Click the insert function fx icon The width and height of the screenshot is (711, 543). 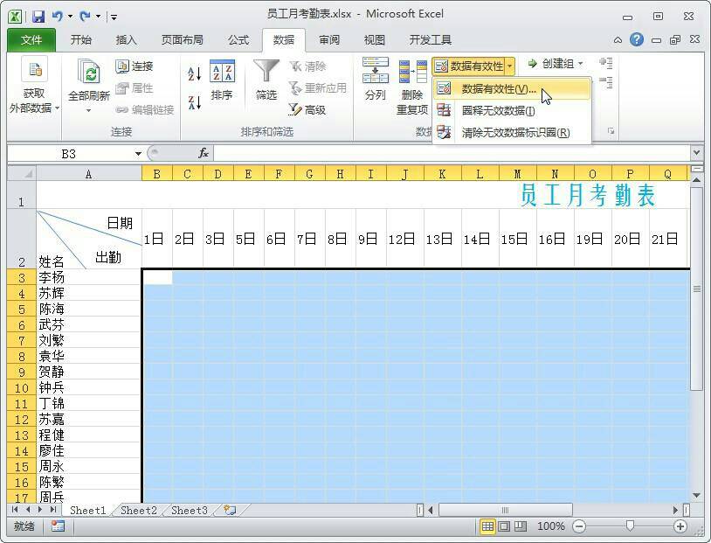pyautogui.click(x=204, y=153)
